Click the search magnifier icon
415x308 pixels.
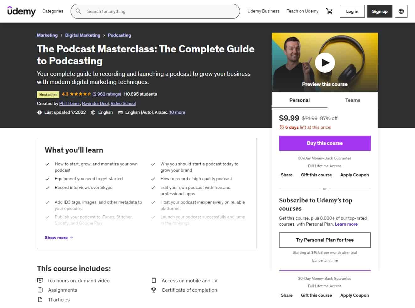[x=78, y=11]
